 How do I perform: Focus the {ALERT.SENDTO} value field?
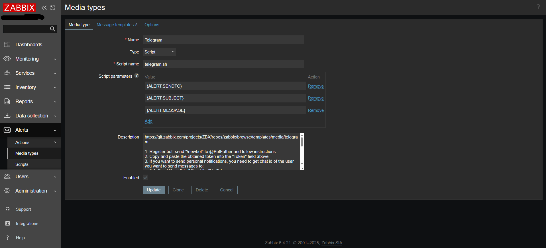225,86
